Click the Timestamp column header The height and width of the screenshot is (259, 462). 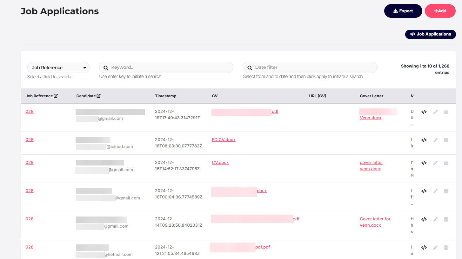tap(165, 96)
